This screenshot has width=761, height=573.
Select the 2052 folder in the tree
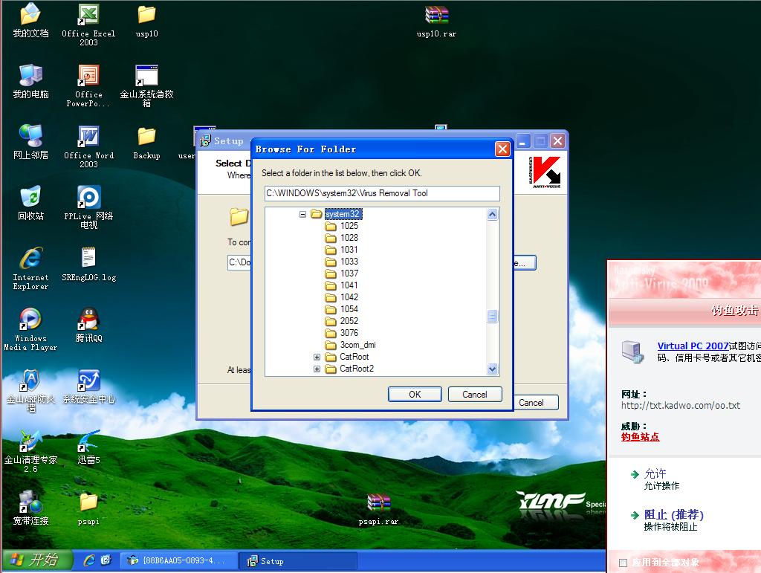click(349, 321)
